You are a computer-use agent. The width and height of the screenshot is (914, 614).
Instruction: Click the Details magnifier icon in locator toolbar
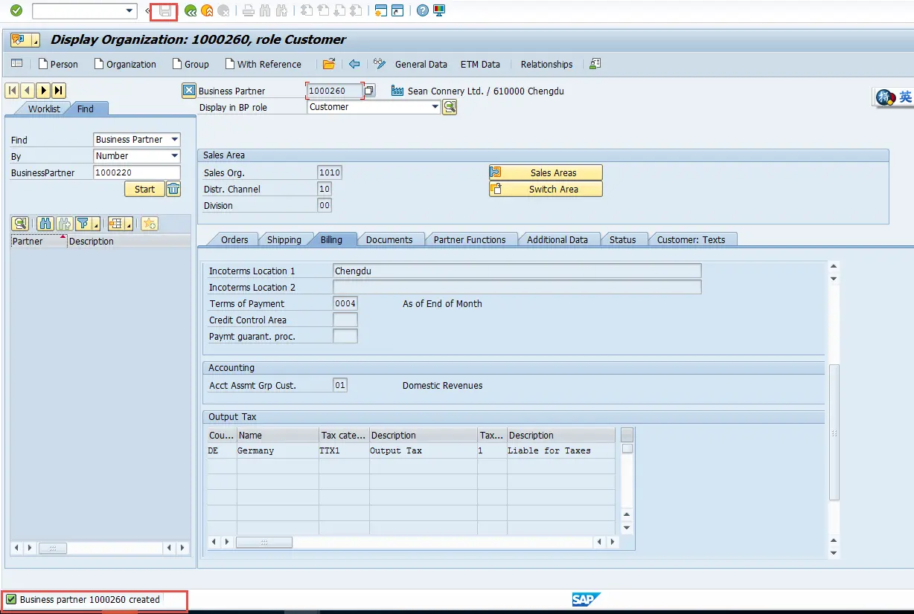[19, 223]
